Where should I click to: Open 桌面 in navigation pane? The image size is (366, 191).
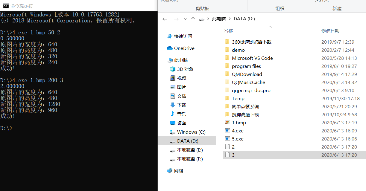182,123
